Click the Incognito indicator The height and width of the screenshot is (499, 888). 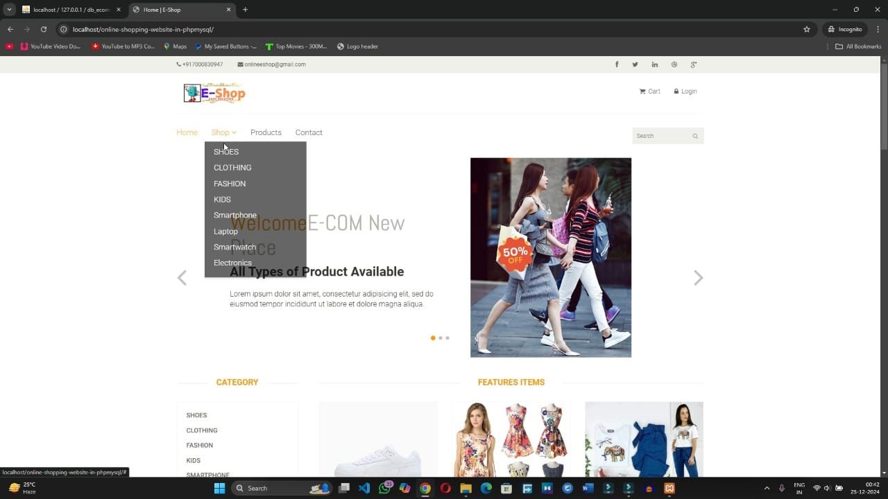(x=844, y=29)
